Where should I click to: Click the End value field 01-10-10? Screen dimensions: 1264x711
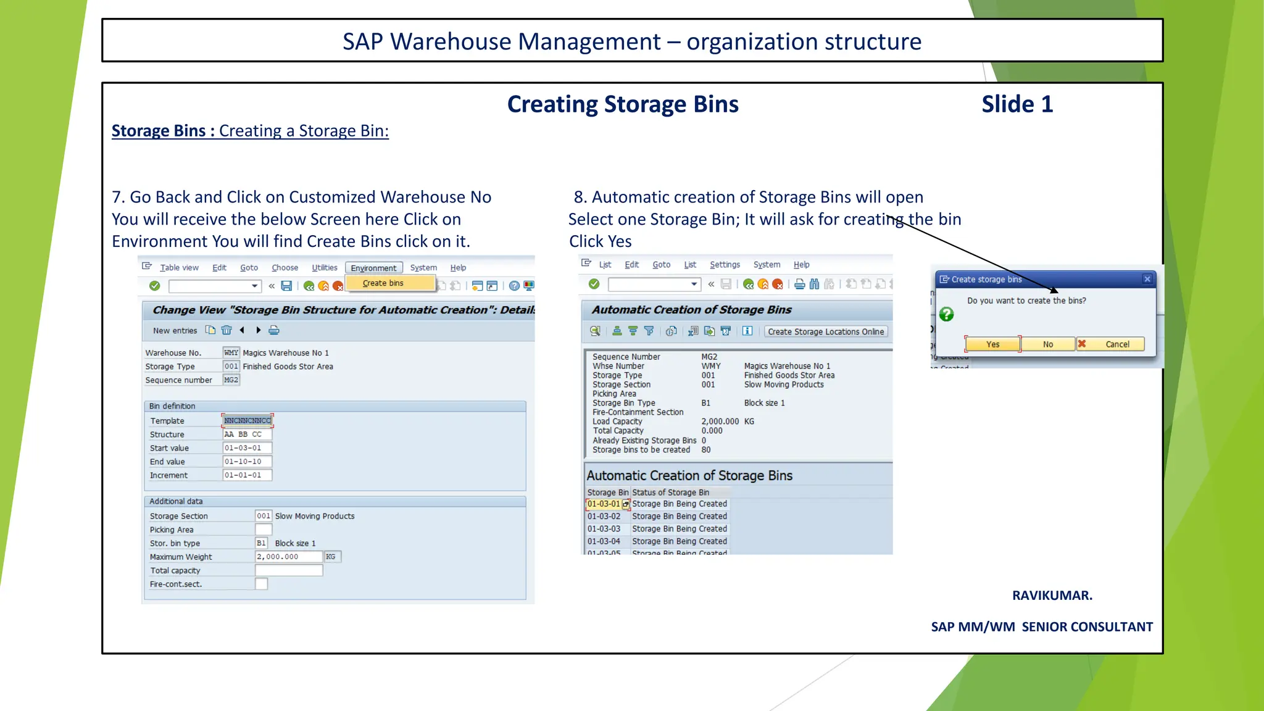tap(247, 462)
